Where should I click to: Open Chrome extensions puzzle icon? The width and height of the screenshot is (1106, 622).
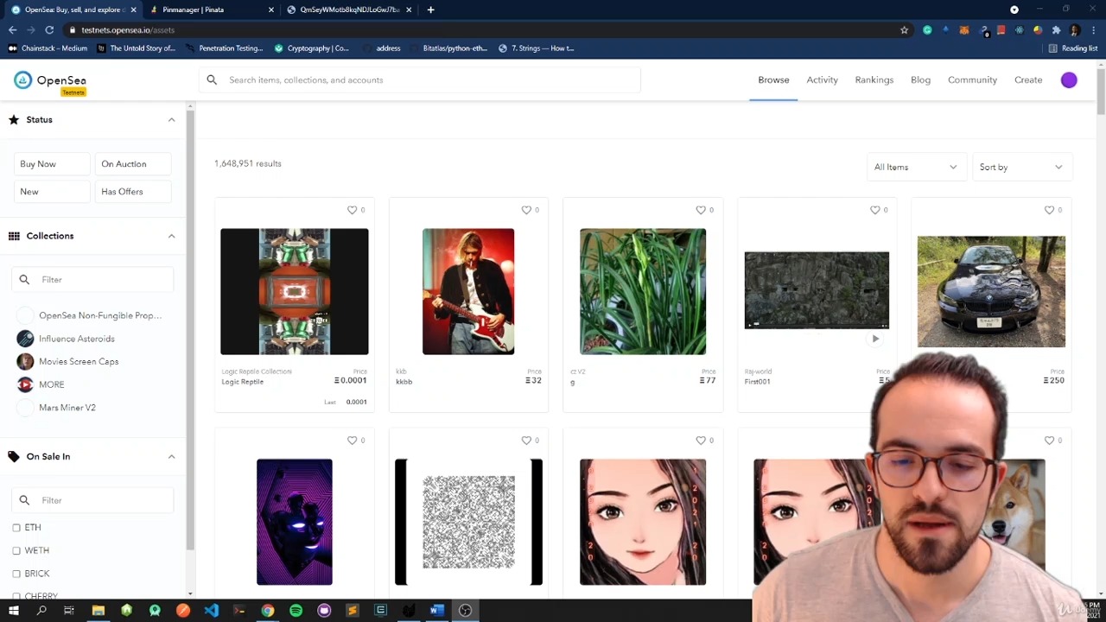pos(1056,30)
